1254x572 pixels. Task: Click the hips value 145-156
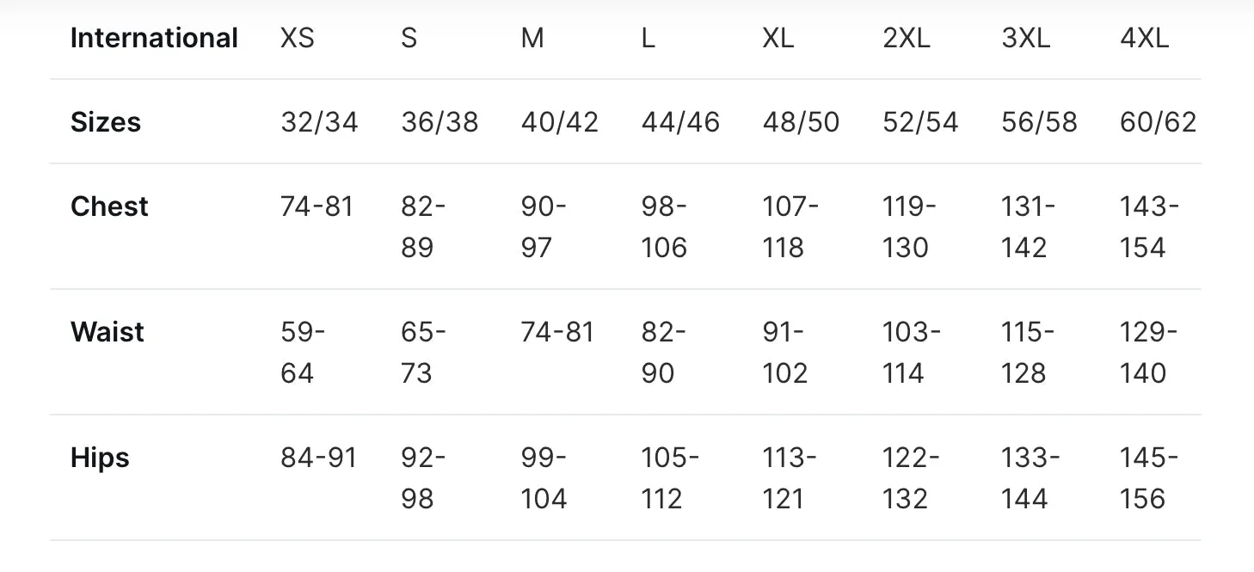point(1148,478)
